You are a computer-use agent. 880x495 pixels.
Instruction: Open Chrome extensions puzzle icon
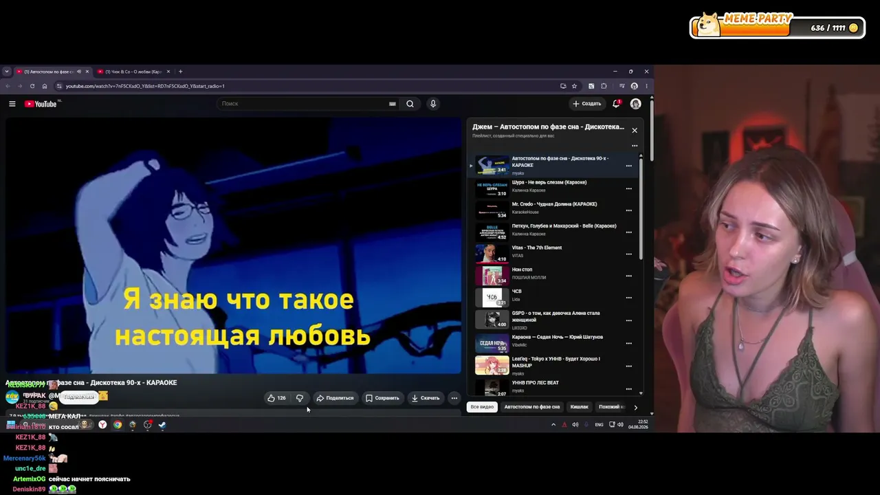[x=604, y=86]
